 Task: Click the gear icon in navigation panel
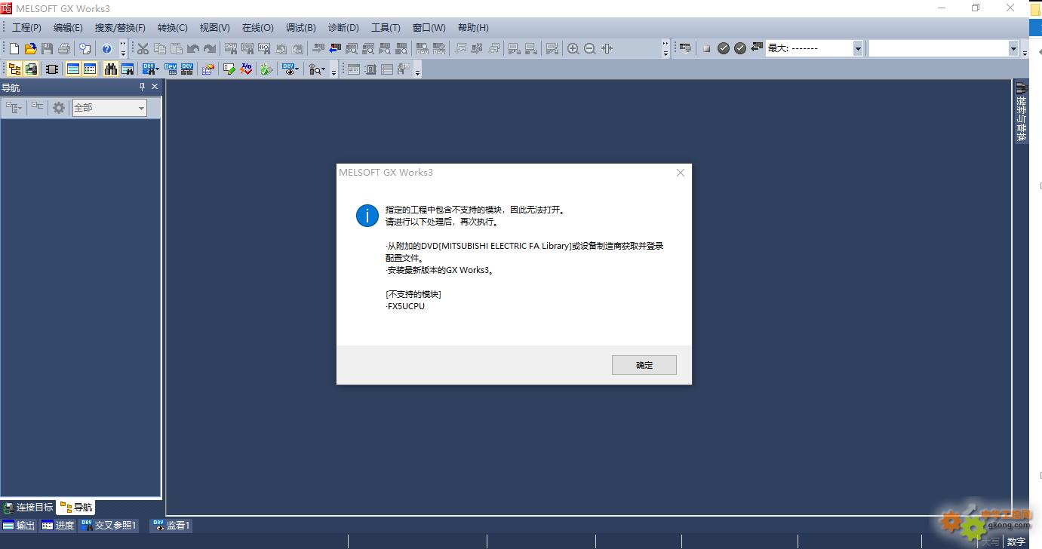point(59,108)
